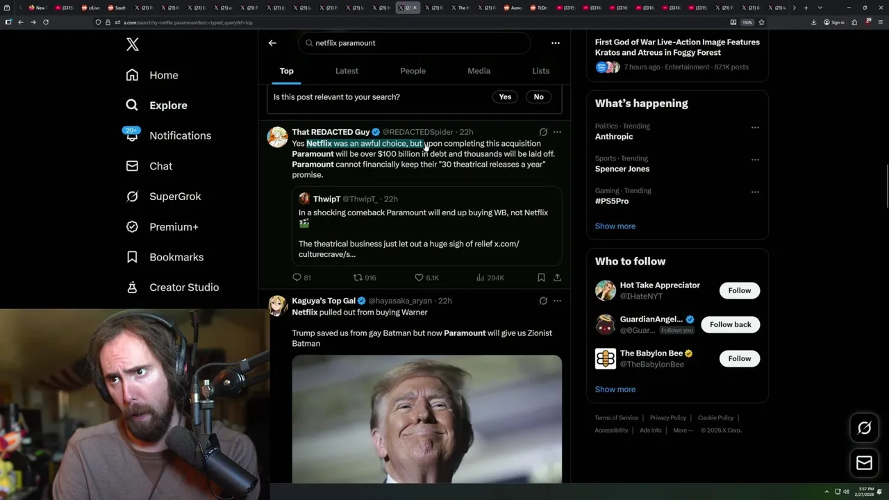This screenshot has width=889, height=500.
Task: Open the #PS5Pro trending topic
Action: (612, 201)
